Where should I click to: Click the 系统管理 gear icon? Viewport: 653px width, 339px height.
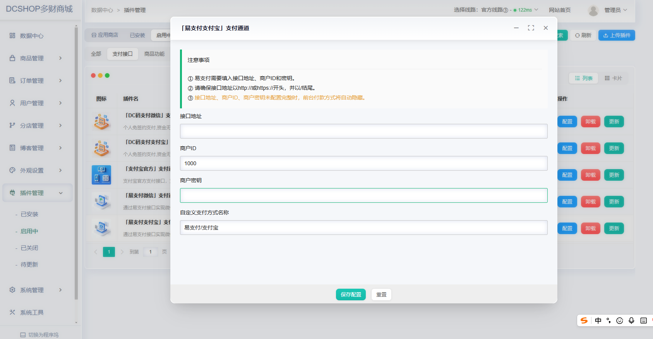click(12, 290)
